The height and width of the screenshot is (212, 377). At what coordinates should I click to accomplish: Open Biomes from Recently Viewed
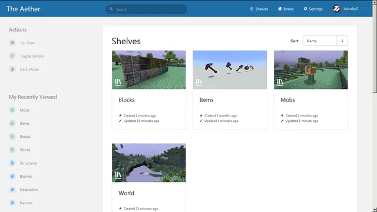click(x=26, y=176)
